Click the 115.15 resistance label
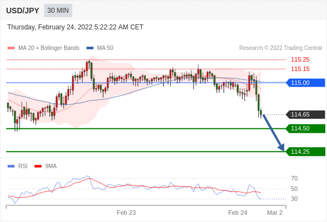The height and width of the screenshot is (222, 327). 300,69
